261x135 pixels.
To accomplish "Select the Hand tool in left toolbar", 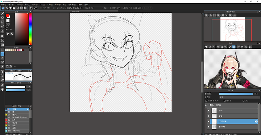I will (x=2, y=90).
